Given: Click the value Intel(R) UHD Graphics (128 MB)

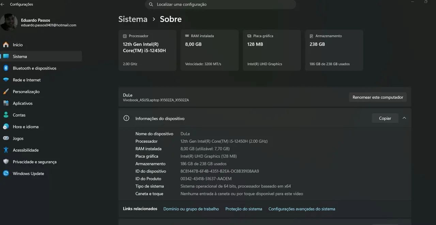Looking at the screenshot, I should click(x=208, y=156).
